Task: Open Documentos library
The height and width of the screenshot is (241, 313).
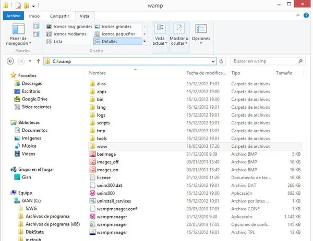Action: pyautogui.click(x=31, y=130)
